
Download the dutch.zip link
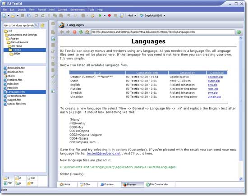pyautogui.click(x=214, y=81)
